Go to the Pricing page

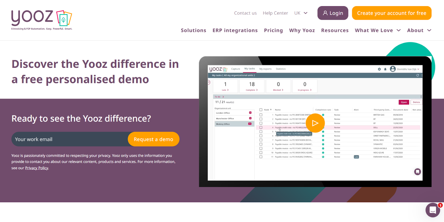273,30
